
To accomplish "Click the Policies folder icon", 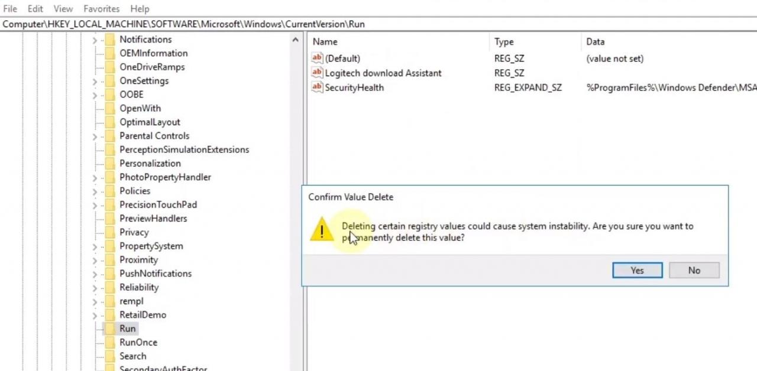I will (x=110, y=191).
